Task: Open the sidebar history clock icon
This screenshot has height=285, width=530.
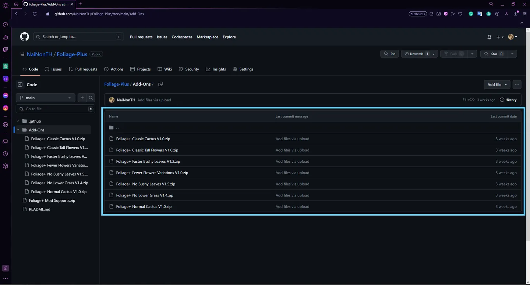Action: [6, 154]
